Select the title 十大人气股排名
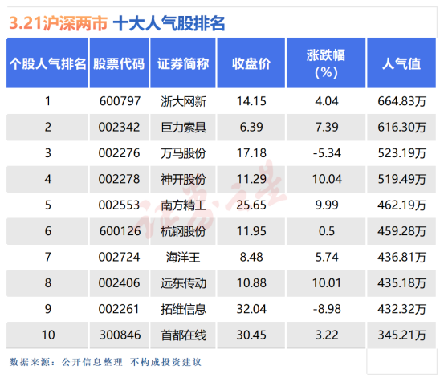 [169, 23]
